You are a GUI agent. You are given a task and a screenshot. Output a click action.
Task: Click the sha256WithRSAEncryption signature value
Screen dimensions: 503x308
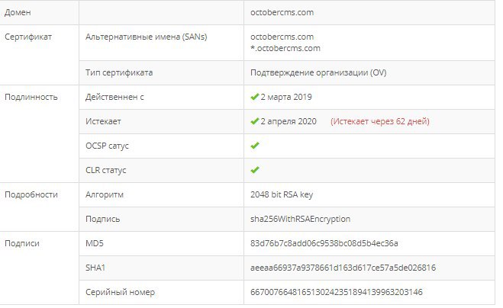pos(300,219)
